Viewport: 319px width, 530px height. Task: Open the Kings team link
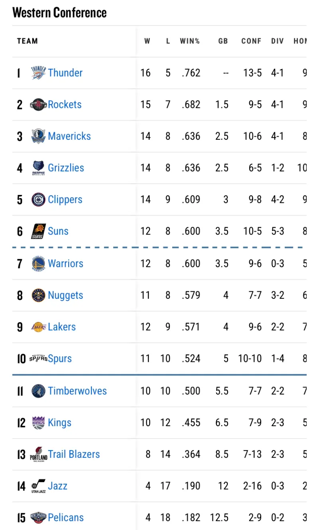pyautogui.click(x=59, y=423)
